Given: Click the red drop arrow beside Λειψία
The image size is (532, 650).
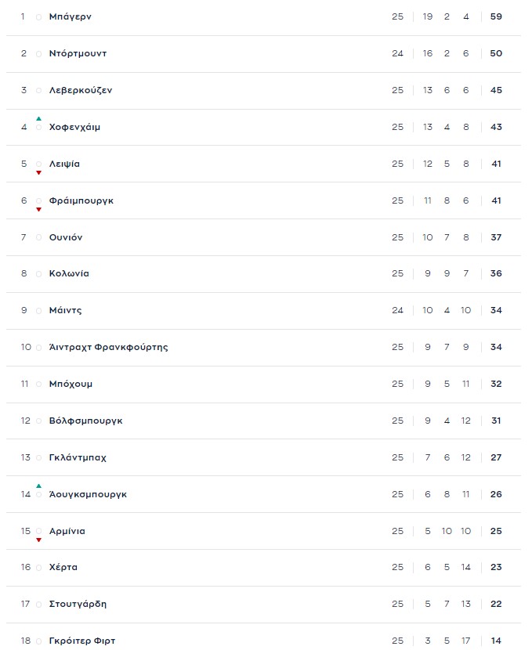Looking at the screenshot, I should 38,172.
